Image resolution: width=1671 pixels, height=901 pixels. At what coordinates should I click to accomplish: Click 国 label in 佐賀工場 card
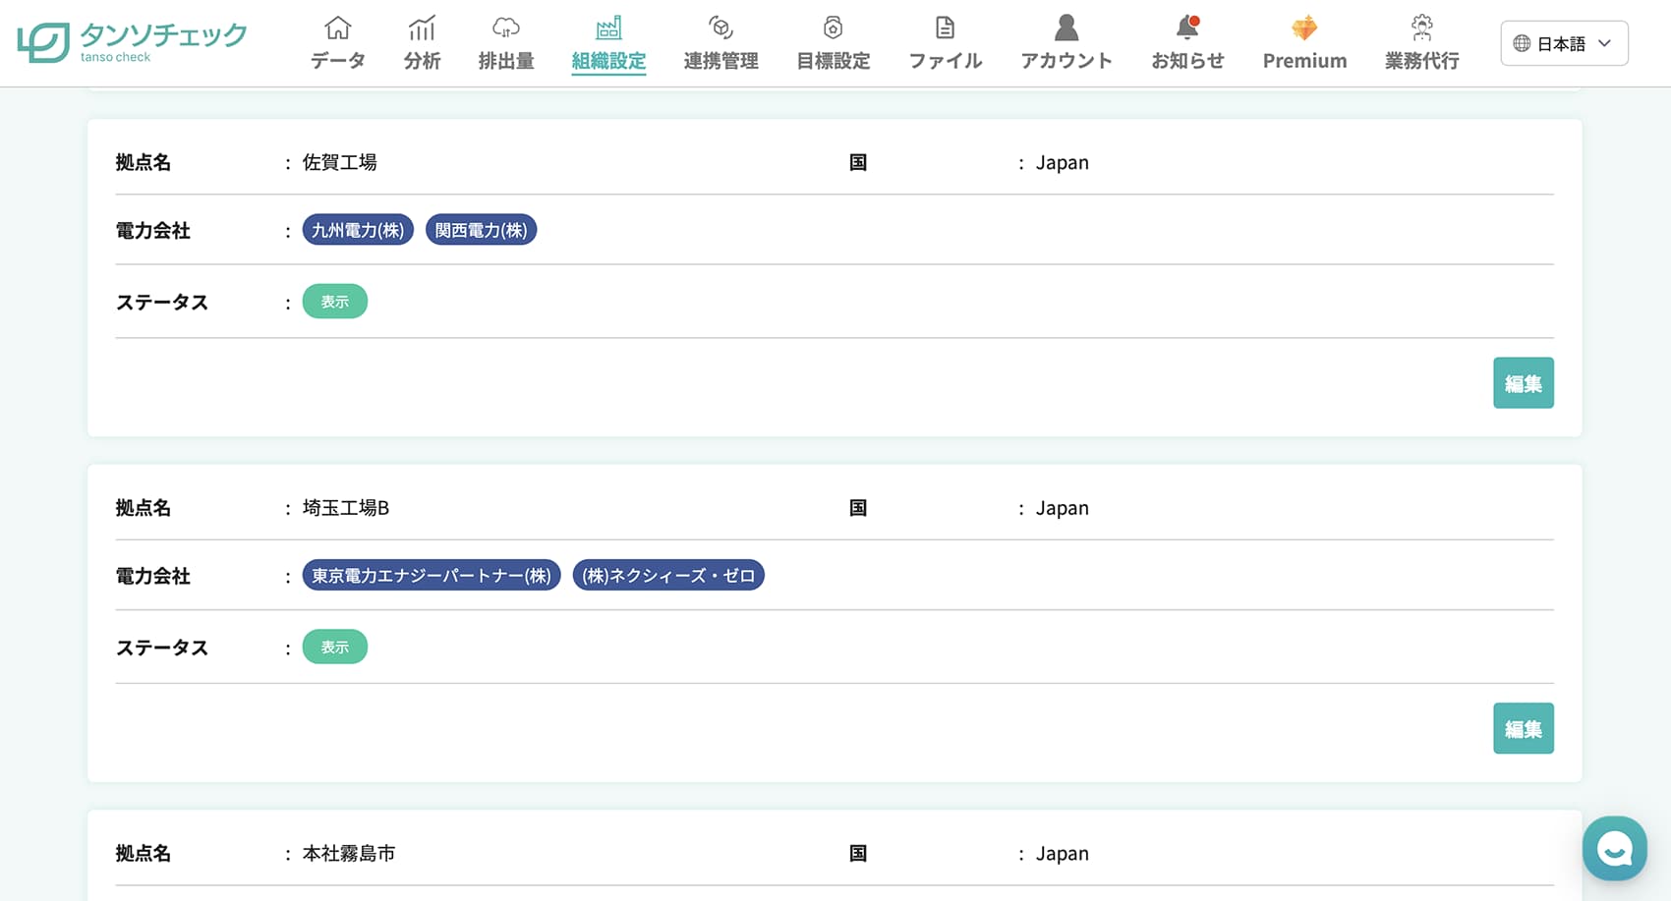[858, 162]
